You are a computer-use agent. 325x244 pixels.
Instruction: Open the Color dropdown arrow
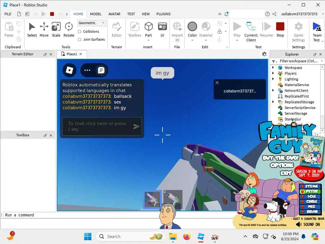192,40
